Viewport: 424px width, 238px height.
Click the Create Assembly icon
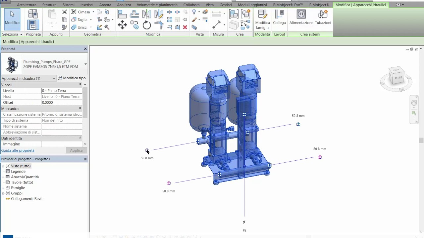[234, 14]
